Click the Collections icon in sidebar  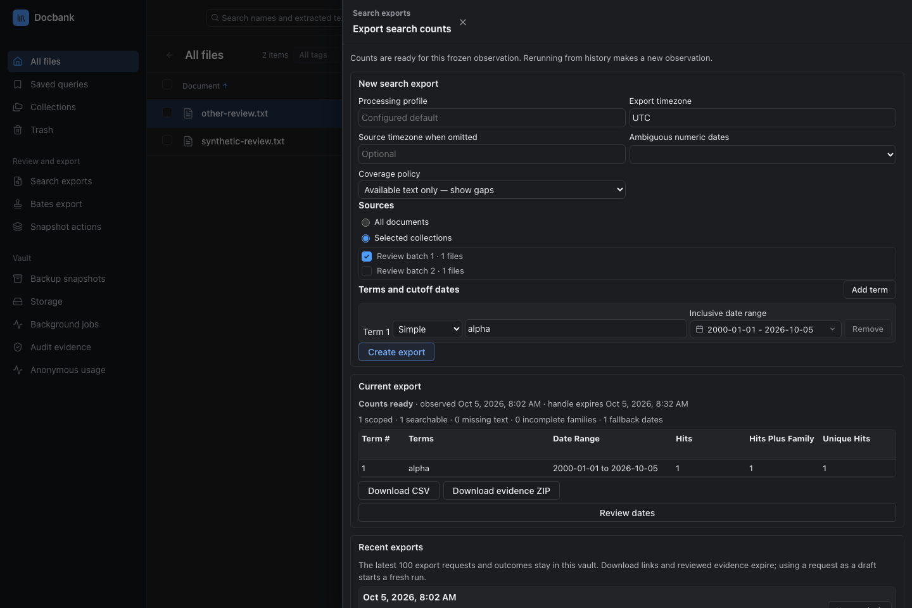18,107
